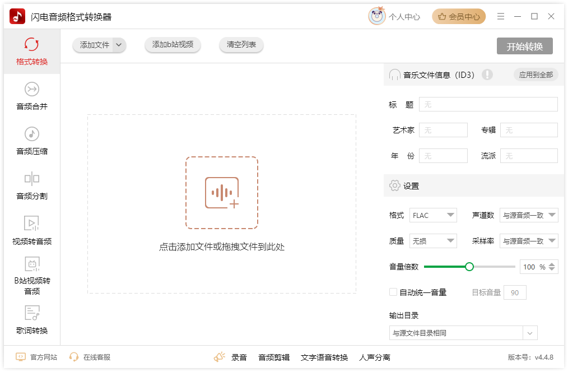Expand the 输出目录 dropdown
Image resolution: width=568 pixels, height=372 pixels.
(x=530, y=333)
